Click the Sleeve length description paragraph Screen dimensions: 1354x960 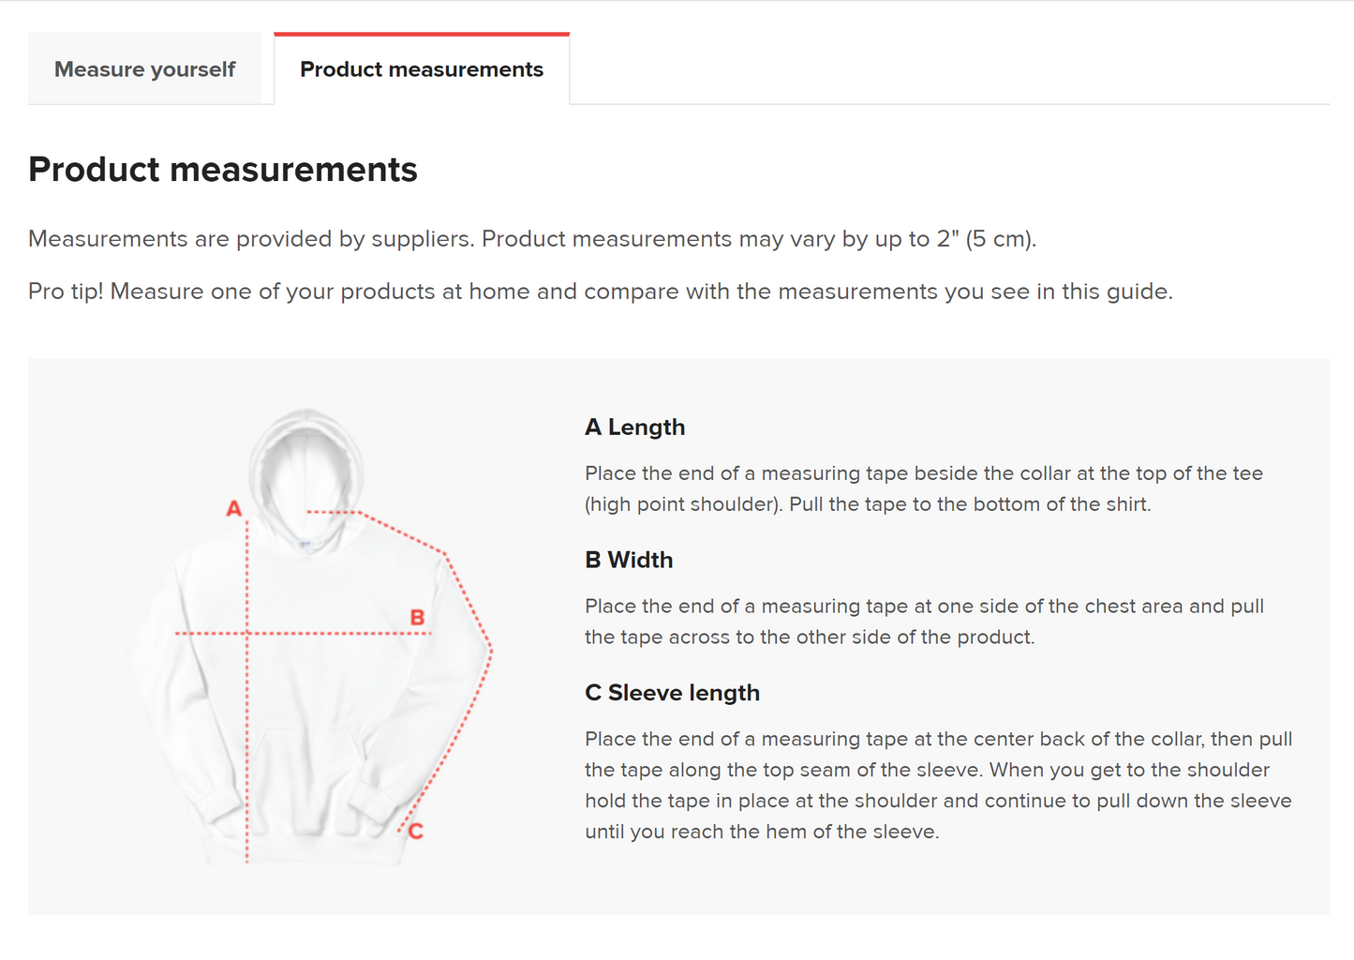click(x=939, y=786)
